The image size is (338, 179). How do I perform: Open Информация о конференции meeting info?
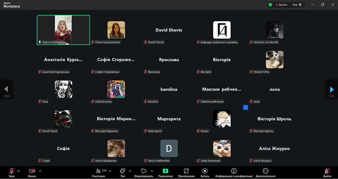pos(234,171)
